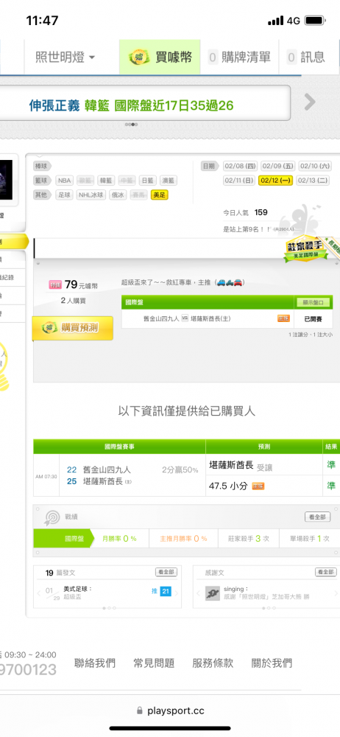340x737 pixels.
Task: Click singing's avatar thumbnail
Action: coord(213,593)
